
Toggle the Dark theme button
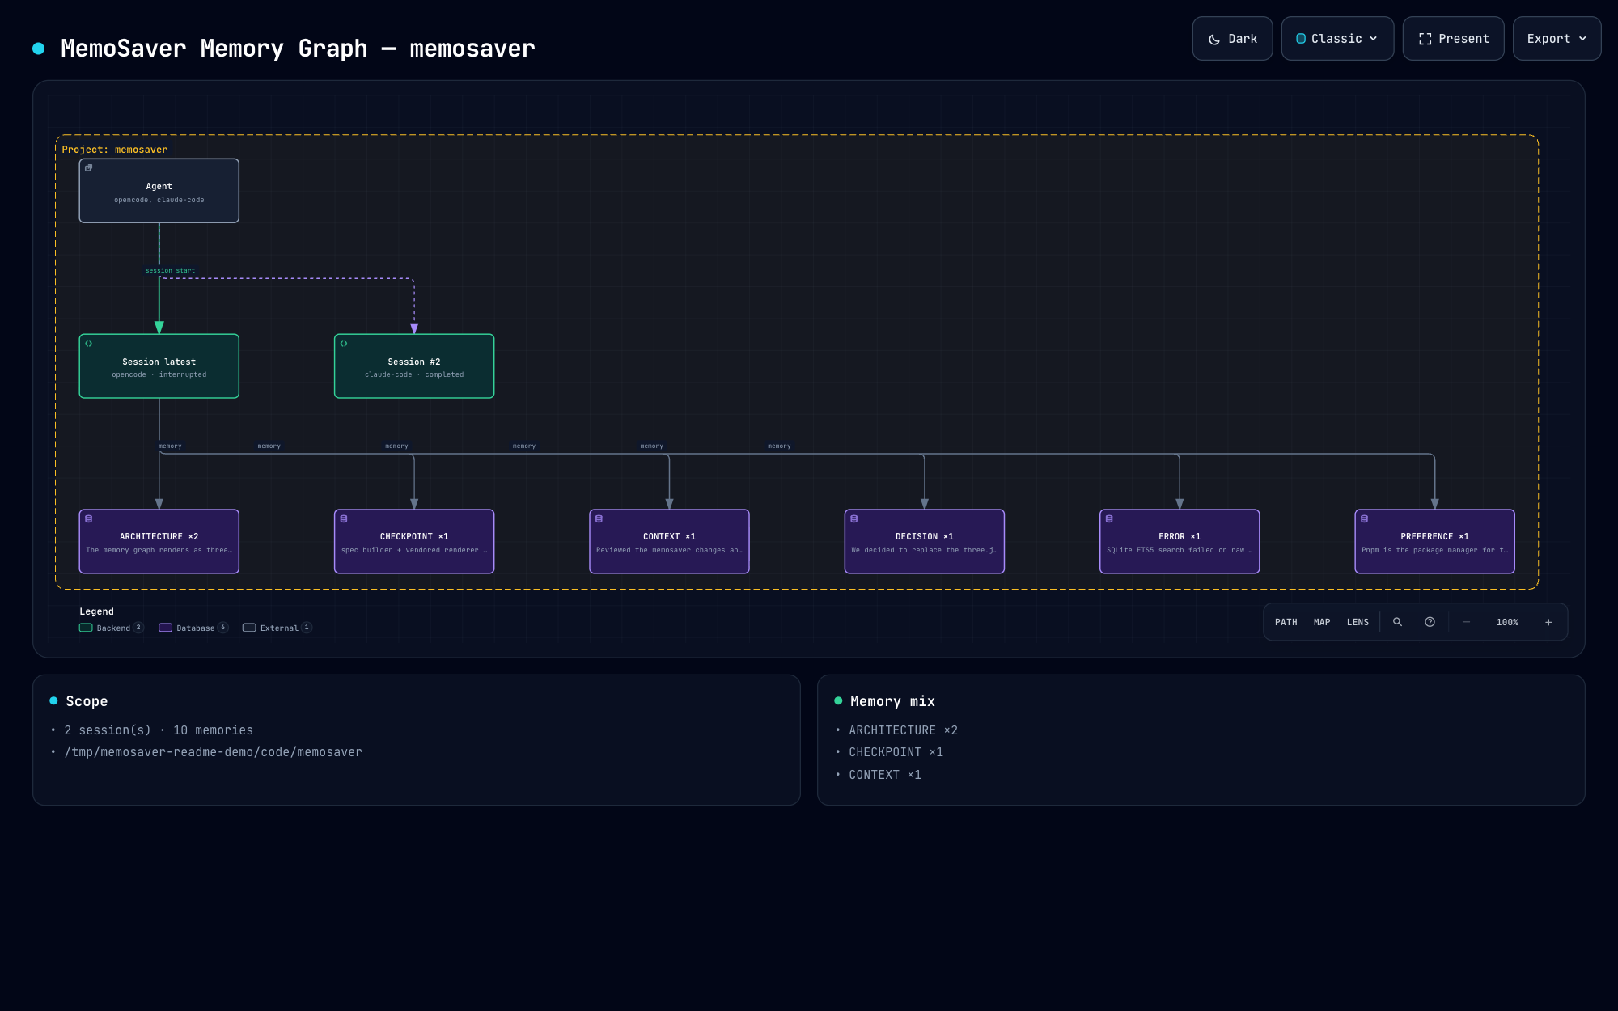(1232, 38)
